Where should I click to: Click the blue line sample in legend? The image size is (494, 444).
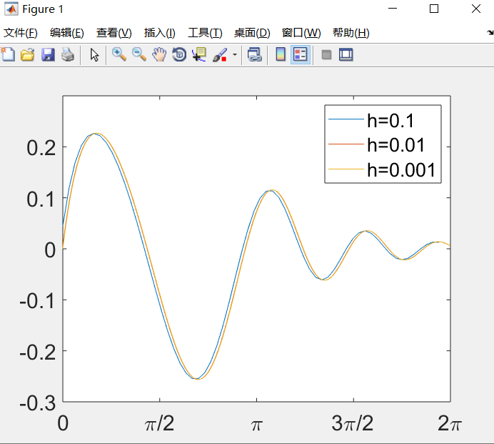(346, 119)
